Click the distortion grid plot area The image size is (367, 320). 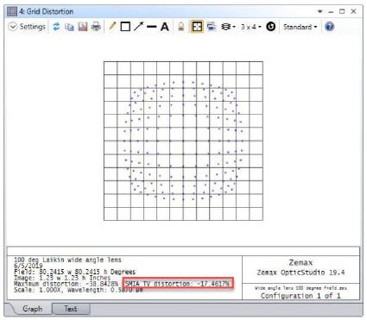[183, 141]
